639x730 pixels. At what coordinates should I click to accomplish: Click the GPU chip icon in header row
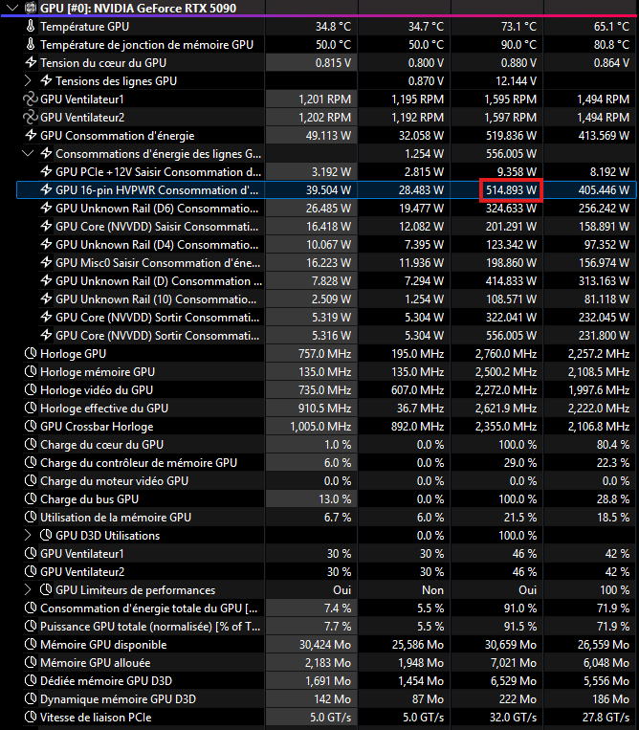coord(31,8)
